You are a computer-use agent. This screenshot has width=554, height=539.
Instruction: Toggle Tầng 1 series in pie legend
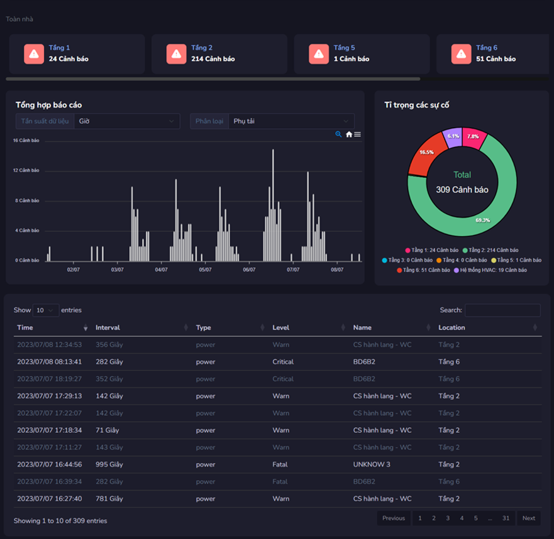[x=432, y=250]
